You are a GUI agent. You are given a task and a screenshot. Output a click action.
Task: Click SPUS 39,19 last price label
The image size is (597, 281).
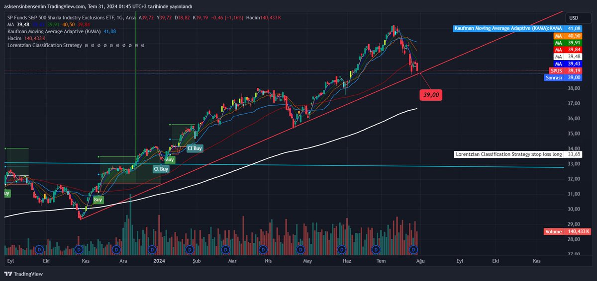click(x=565, y=70)
